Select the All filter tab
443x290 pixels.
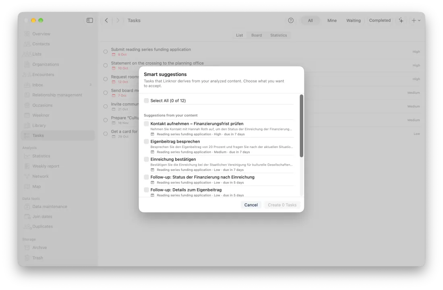pos(310,20)
